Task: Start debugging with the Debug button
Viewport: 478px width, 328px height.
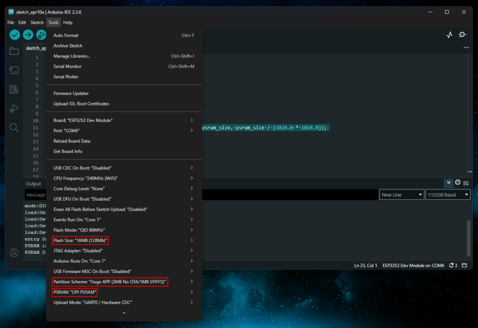Action: pos(41,35)
